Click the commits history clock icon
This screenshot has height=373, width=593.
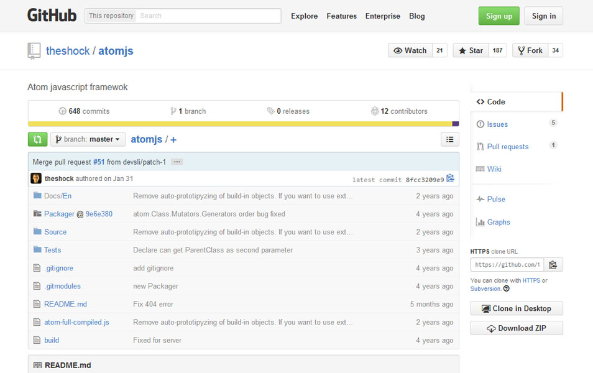click(62, 111)
